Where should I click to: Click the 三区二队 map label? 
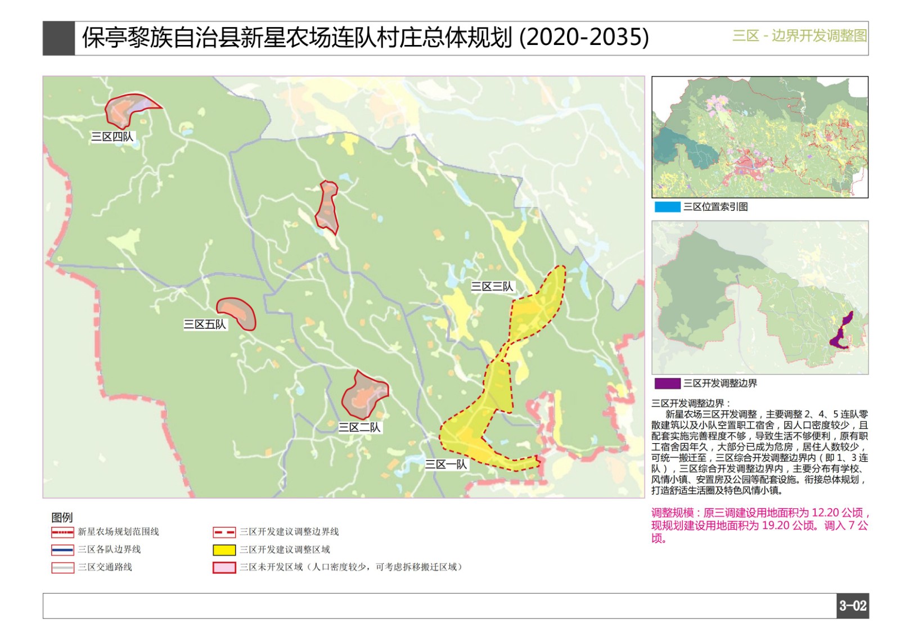[x=359, y=427]
